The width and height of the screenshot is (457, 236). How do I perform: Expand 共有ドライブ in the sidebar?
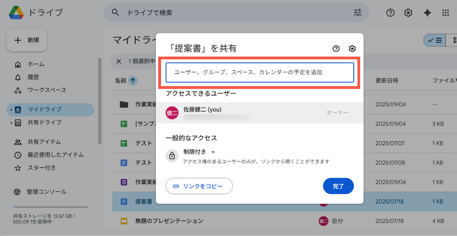coord(11,123)
